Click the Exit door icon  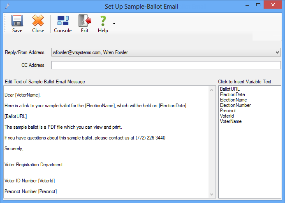[85, 21]
